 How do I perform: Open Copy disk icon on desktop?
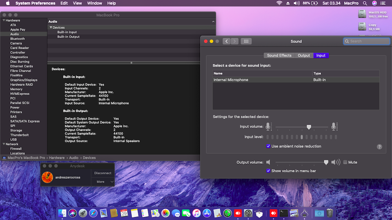point(362,26)
